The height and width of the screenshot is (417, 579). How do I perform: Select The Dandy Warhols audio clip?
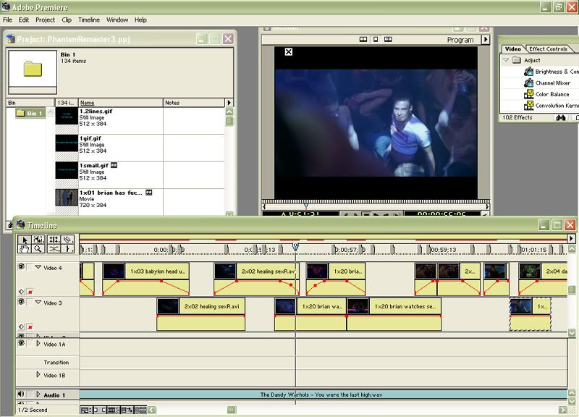point(323,395)
